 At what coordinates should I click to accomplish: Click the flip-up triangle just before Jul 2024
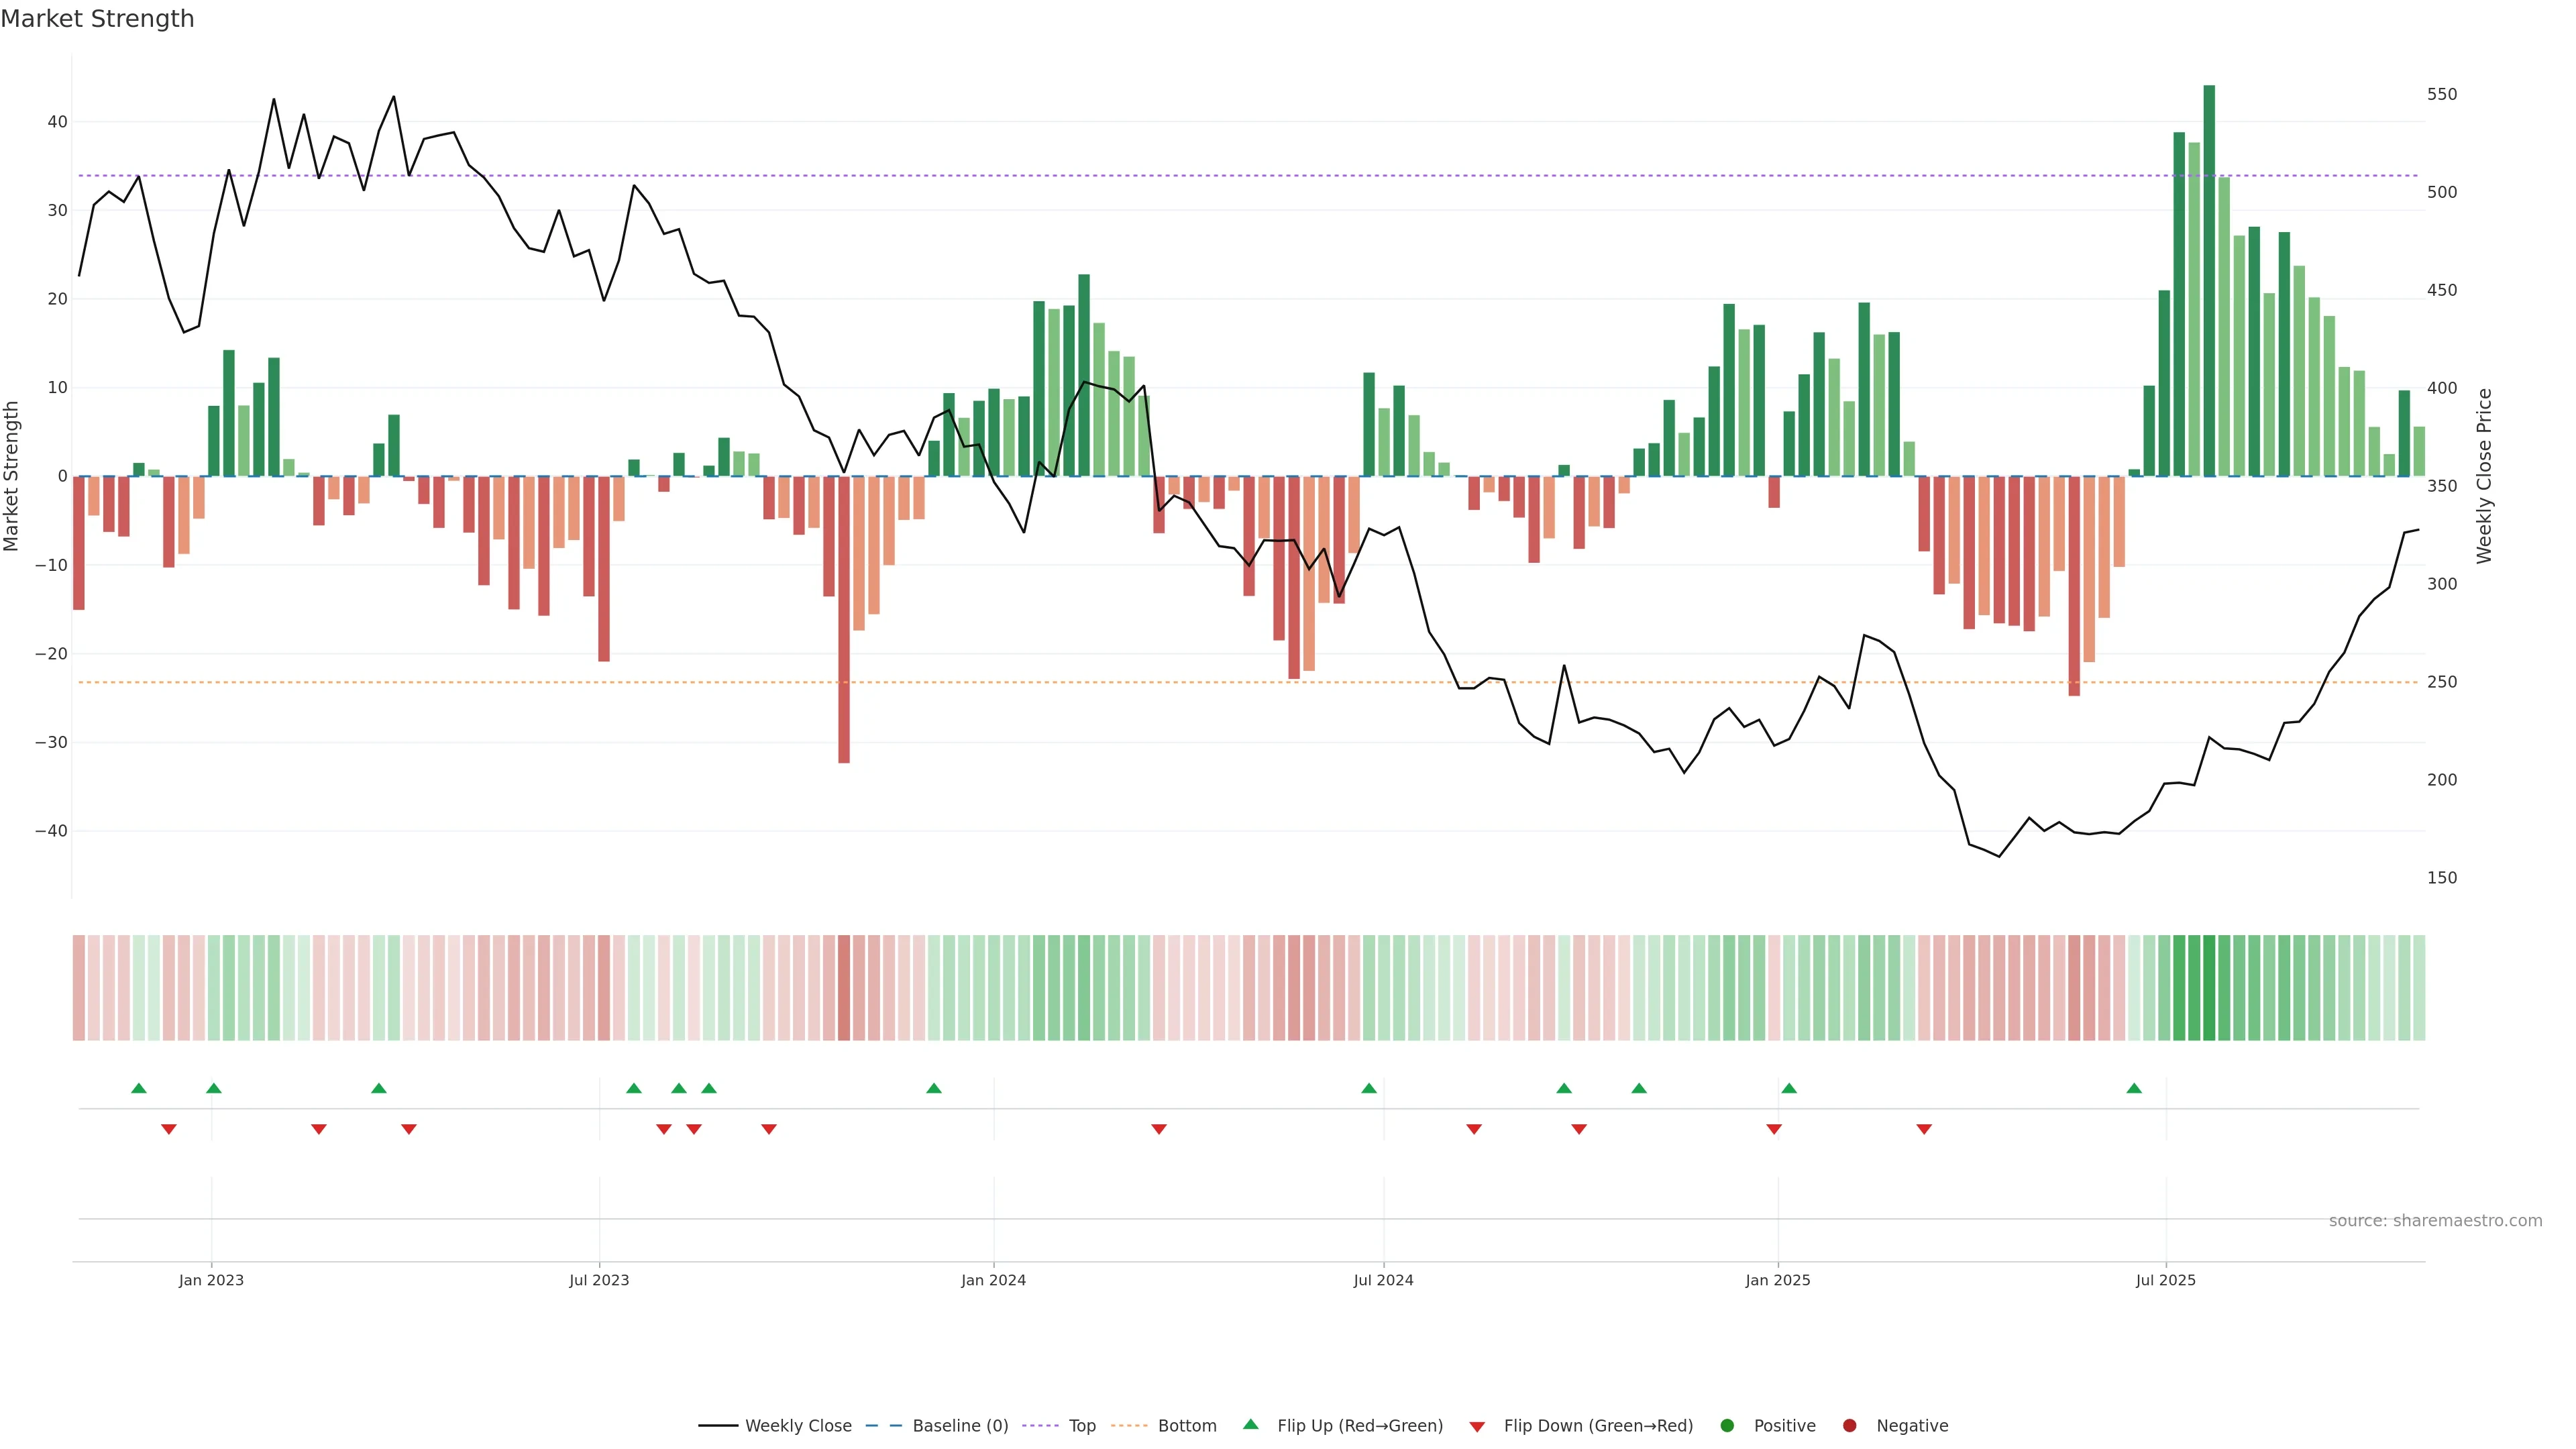click(x=1369, y=1088)
